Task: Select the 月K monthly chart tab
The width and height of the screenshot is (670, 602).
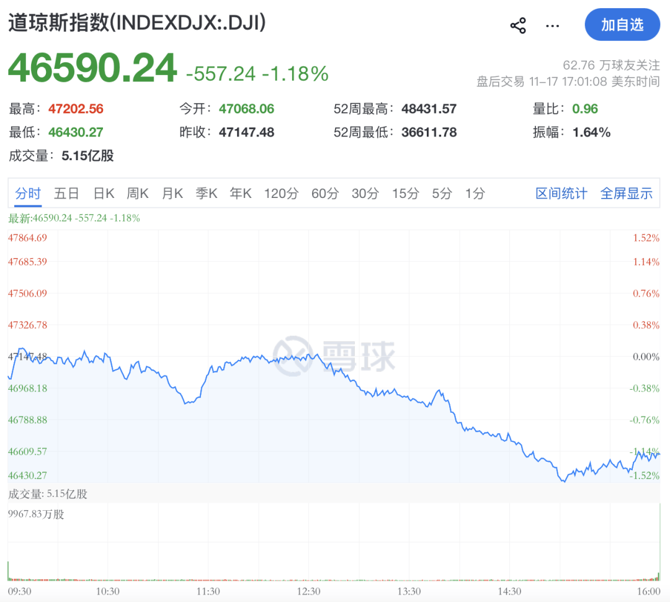Action: pos(172,194)
